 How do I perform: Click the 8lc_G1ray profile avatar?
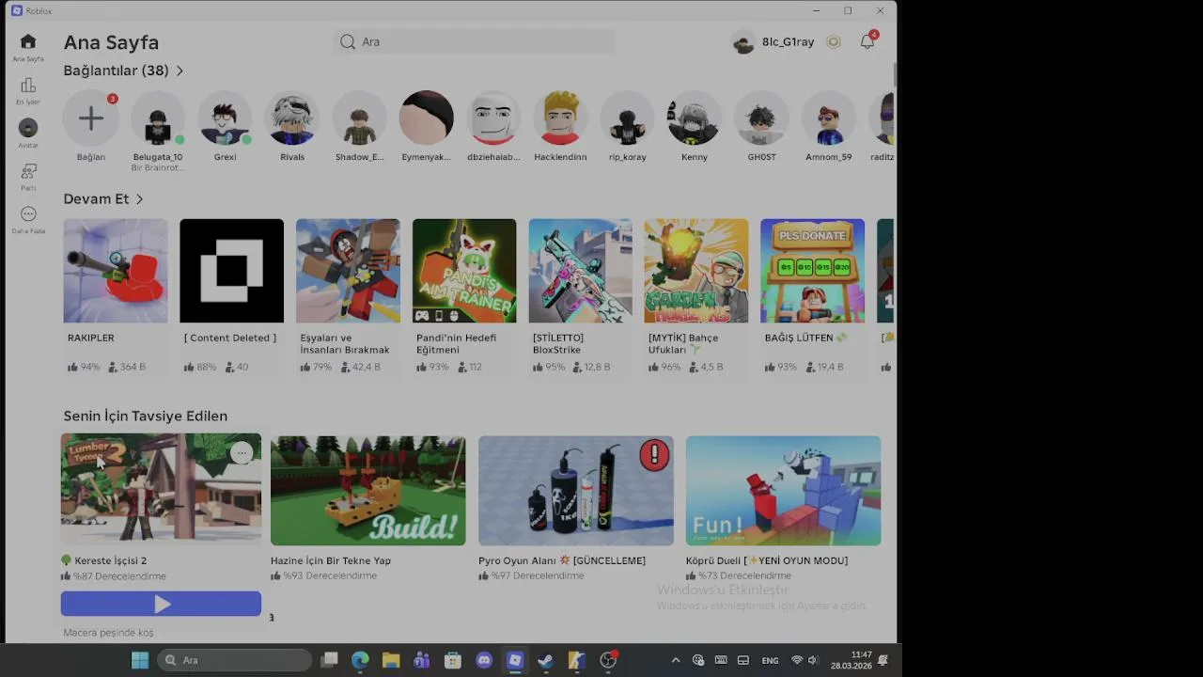(x=743, y=42)
